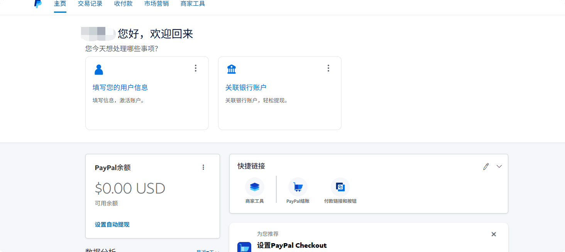The width and height of the screenshot is (565, 252).
Task: Close the 为您推荐 recommendation card
Action: 494,234
